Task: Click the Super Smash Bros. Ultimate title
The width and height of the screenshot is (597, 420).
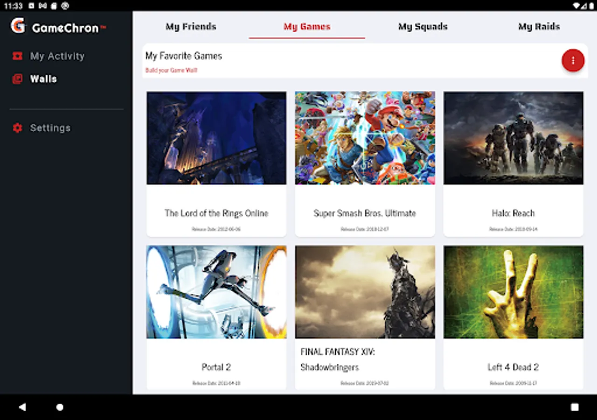Action: (365, 213)
